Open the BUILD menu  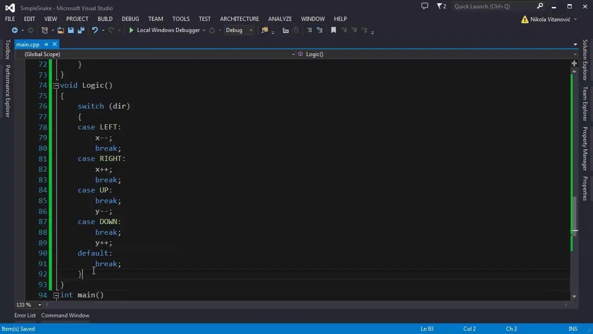pos(105,19)
